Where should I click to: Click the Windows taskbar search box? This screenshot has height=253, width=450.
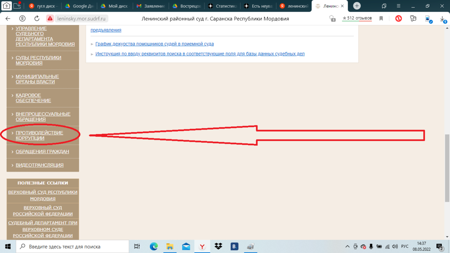(72, 247)
